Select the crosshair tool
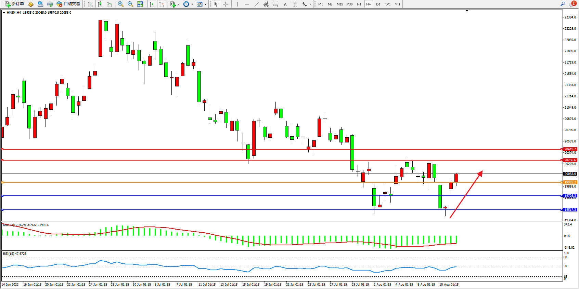579x289 pixels. coord(226,4)
